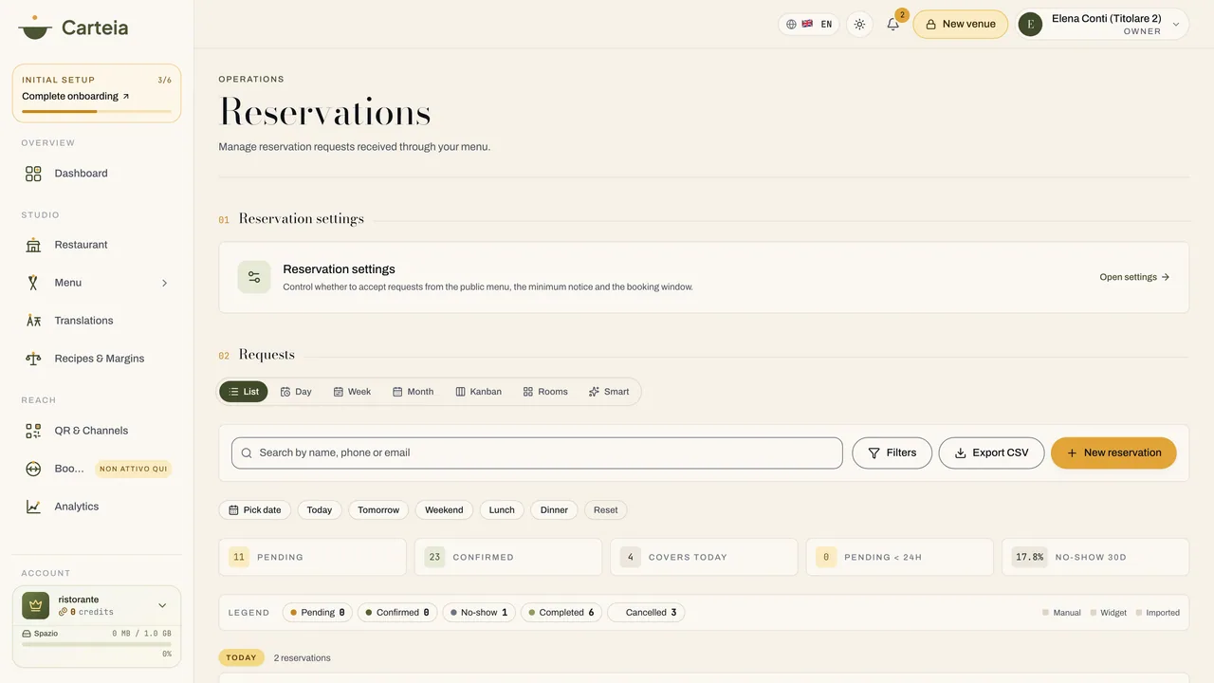Click the magnifier icon in search bar

coord(247,453)
